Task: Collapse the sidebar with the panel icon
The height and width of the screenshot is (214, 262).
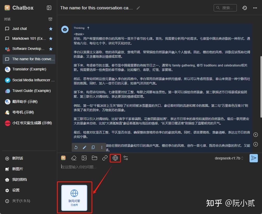Action: pos(49,8)
